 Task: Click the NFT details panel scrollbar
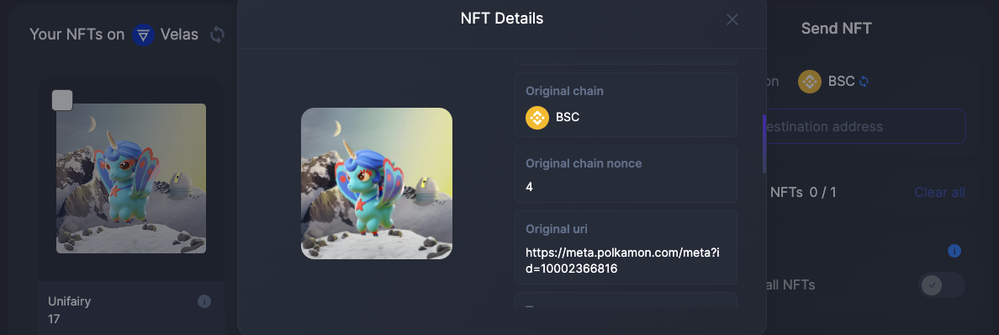click(x=764, y=144)
